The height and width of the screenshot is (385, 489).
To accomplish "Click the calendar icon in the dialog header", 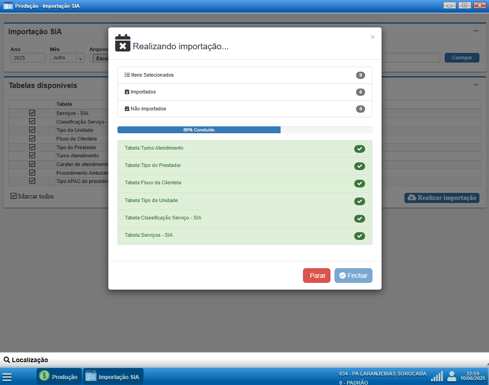I will click(x=122, y=43).
